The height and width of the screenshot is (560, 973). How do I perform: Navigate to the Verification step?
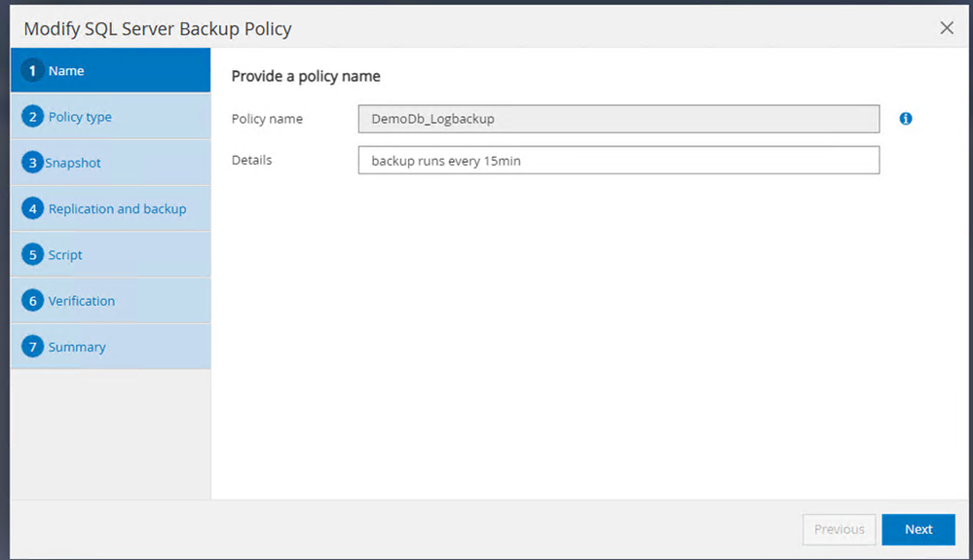click(82, 301)
